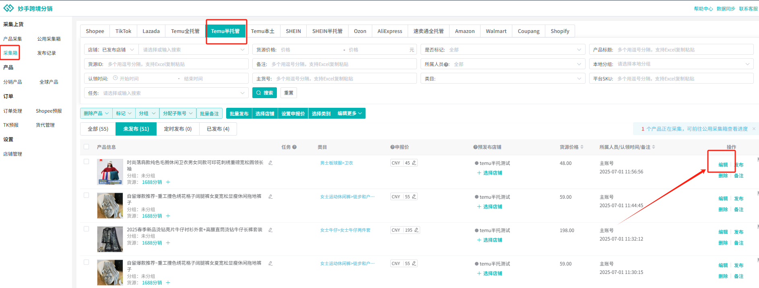Switch to the Temu半托管 tab
This screenshot has height=288, width=759.
(x=225, y=31)
